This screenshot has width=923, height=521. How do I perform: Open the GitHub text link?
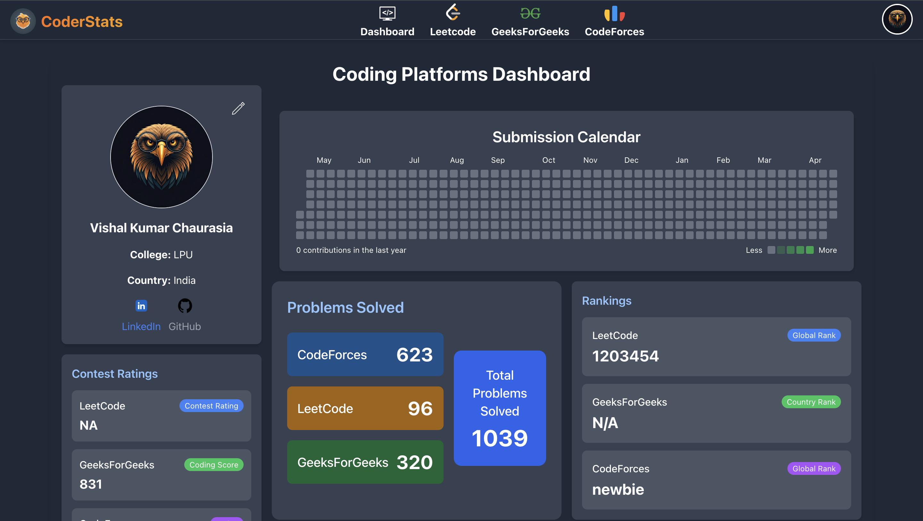185,326
